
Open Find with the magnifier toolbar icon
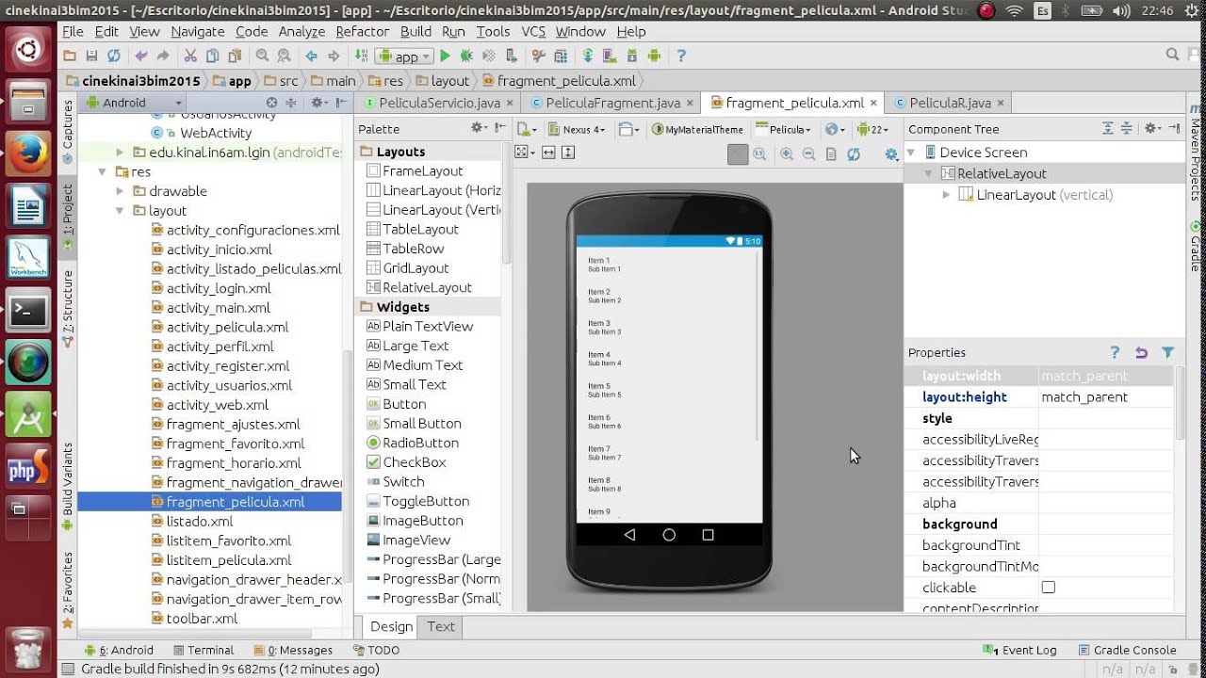click(x=262, y=56)
